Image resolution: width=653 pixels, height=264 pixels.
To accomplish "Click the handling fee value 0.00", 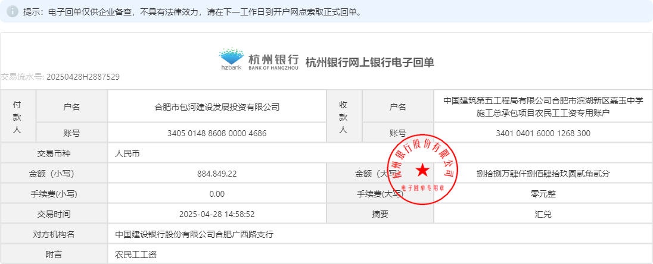I will (217, 194).
